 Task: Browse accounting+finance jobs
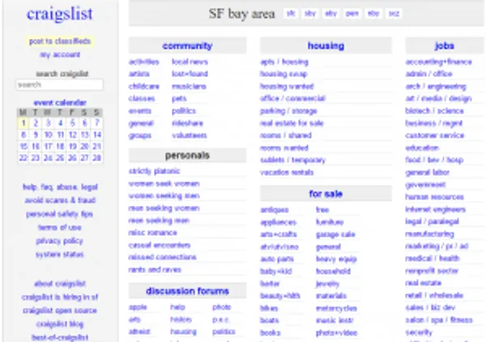click(x=438, y=62)
